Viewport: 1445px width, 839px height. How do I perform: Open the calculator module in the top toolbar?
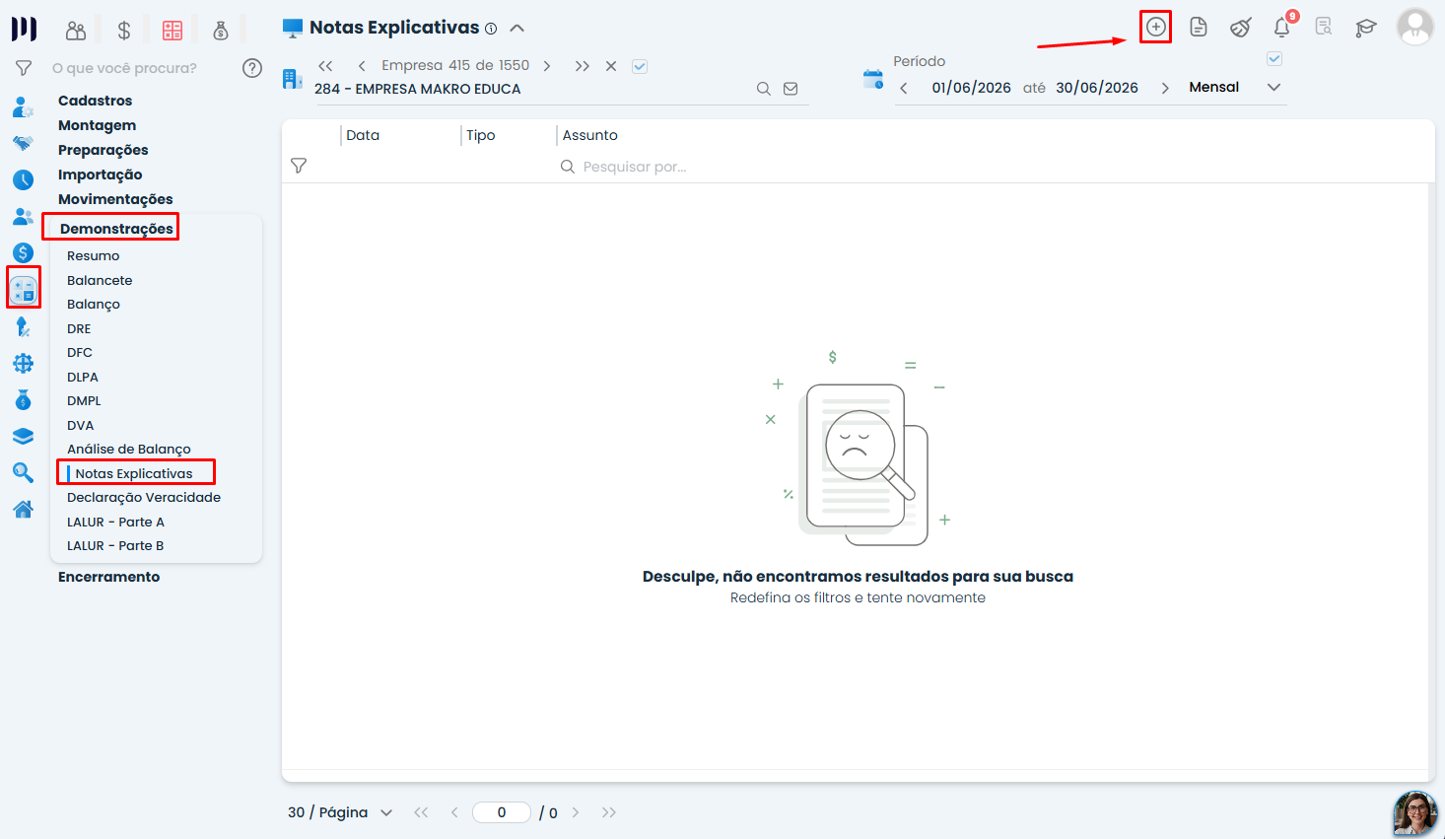(x=172, y=31)
